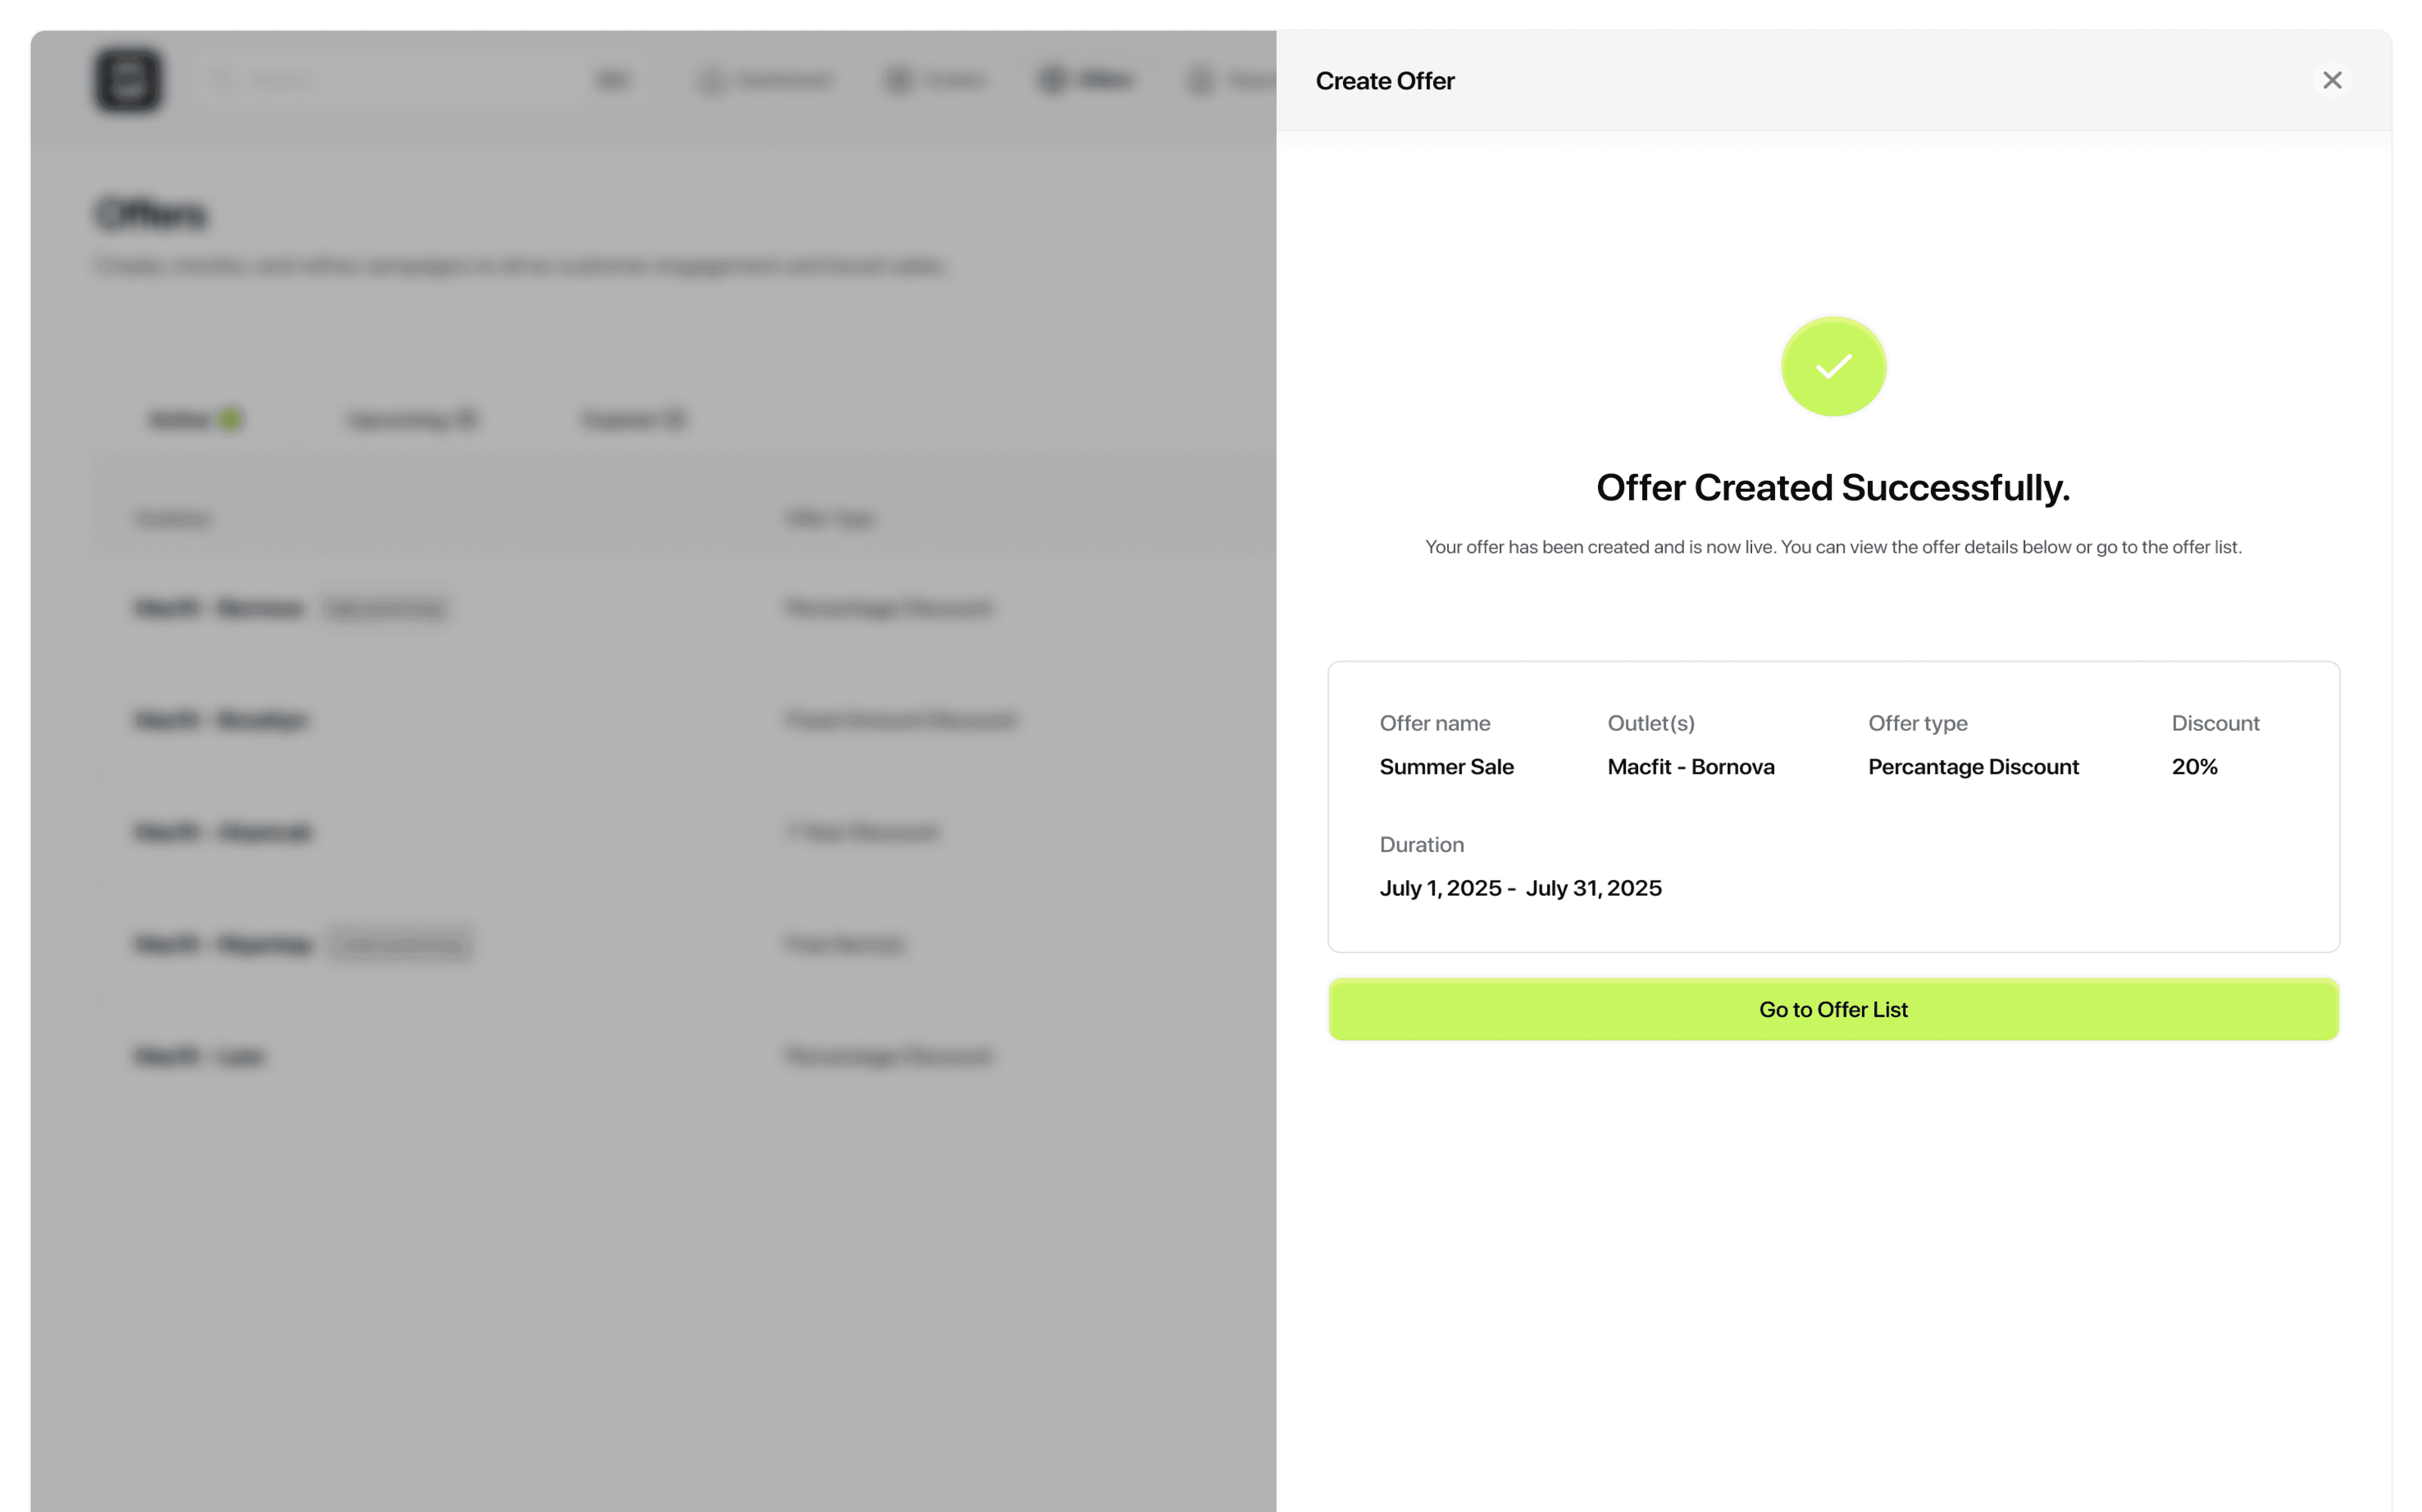The image size is (2422, 1512).
Task: Click the July 1, 2025 start date
Action: (1439, 888)
